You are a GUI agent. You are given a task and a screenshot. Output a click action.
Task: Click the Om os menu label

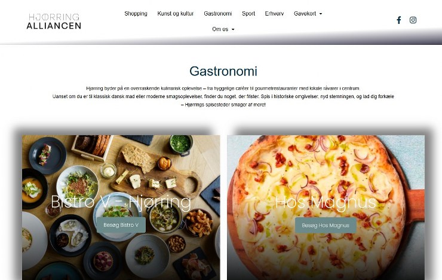pos(220,29)
